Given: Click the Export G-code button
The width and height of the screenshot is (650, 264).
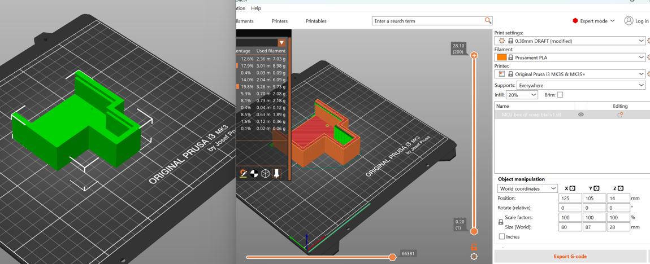Looking at the screenshot, I should point(570,257).
